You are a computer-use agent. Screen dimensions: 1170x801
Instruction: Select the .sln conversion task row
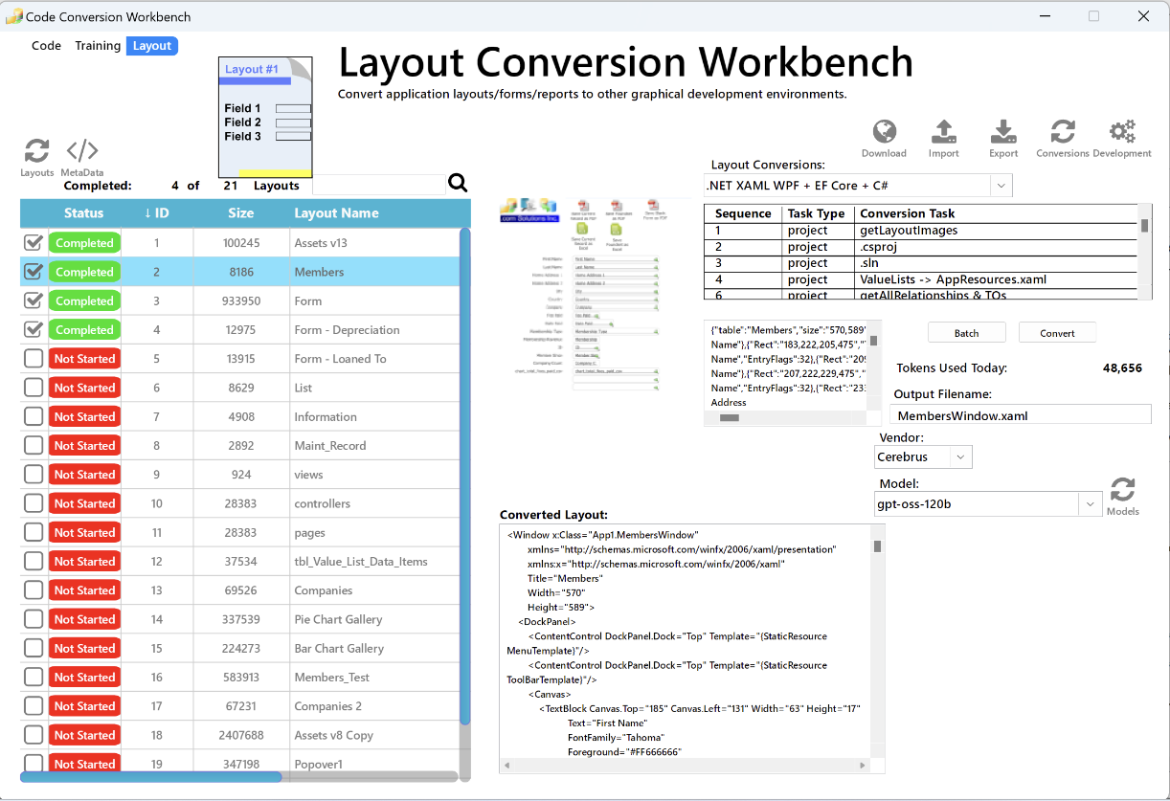(x=921, y=263)
